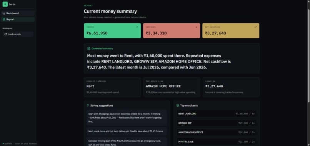Click the ₹1,60,000 / 6x amount
This screenshot has height=146, width=310.
[245, 114]
